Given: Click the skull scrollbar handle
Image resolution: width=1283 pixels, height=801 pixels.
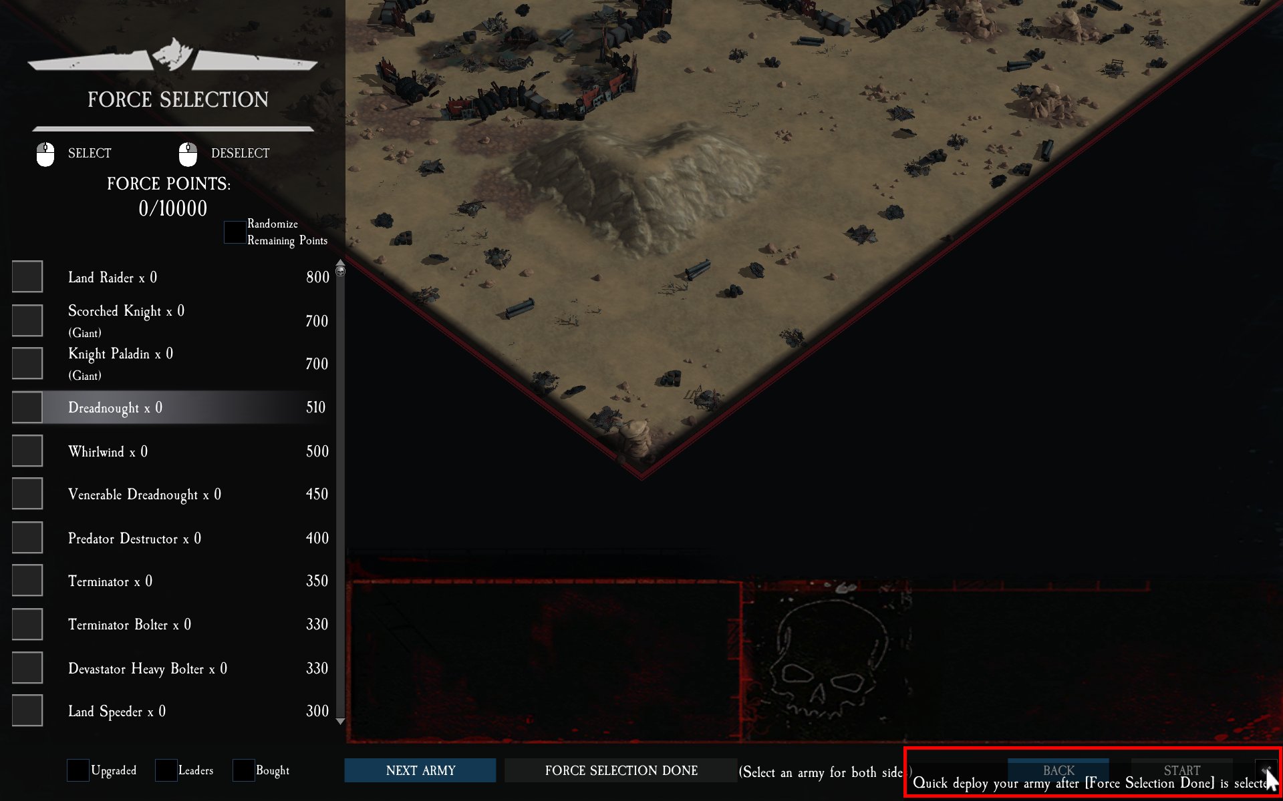Looking at the screenshot, I should click(340, 272).
